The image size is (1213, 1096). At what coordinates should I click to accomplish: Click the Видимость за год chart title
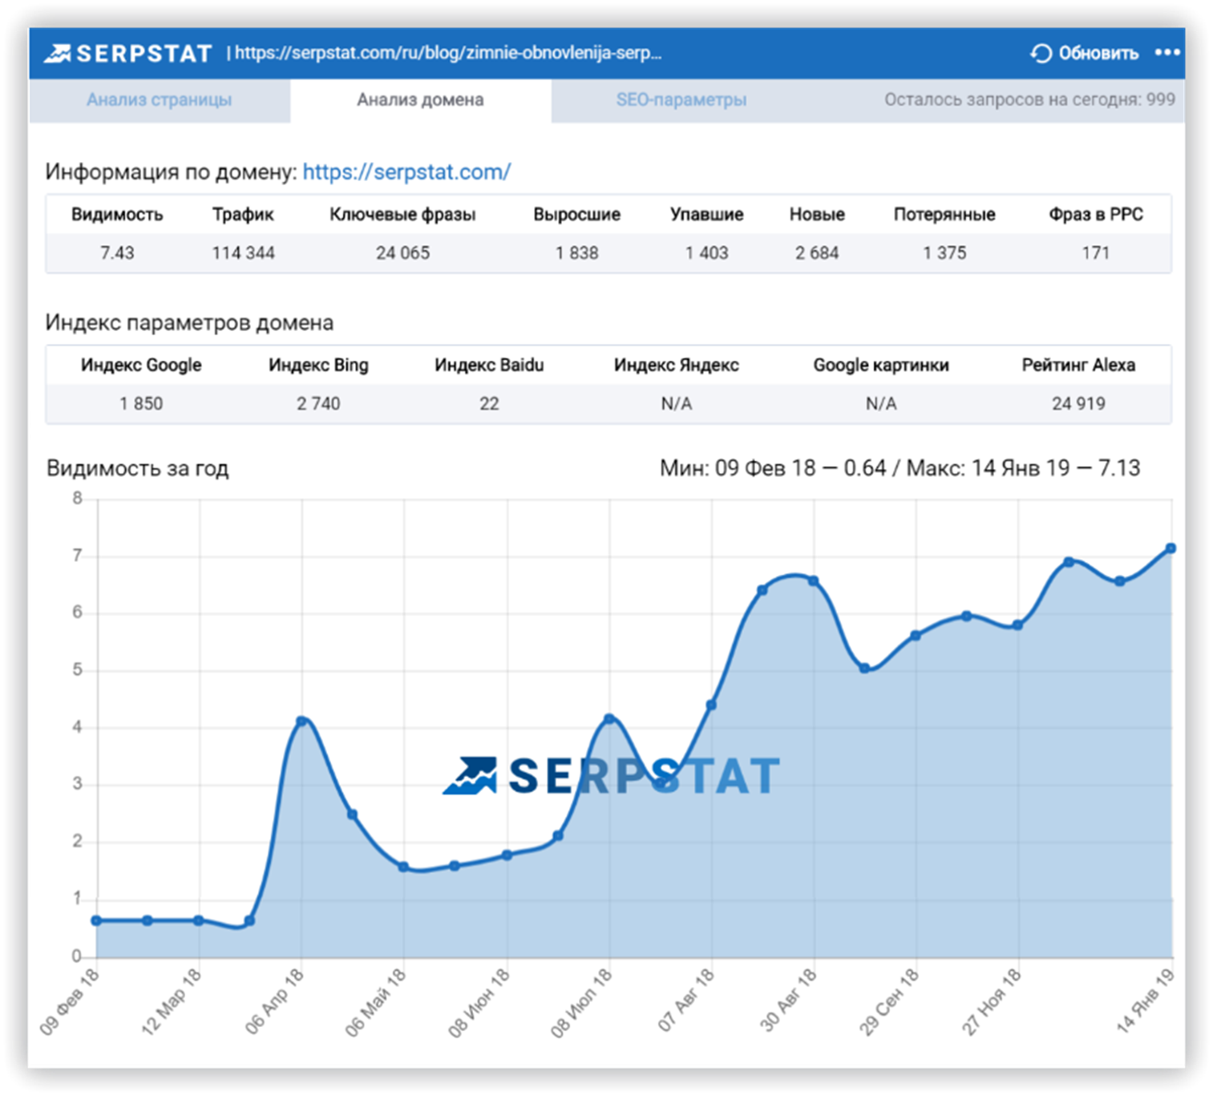pos(137,468)
